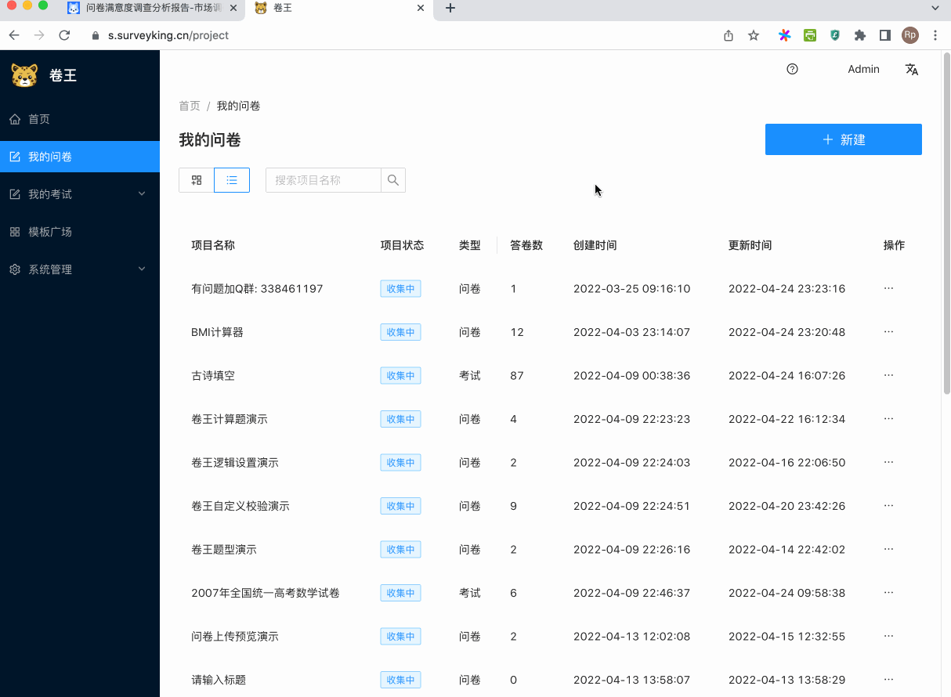Click update time 2022-04-24 09:58:38
The width and height of the screenshot is (951, 697).
(x=786, y=593)
